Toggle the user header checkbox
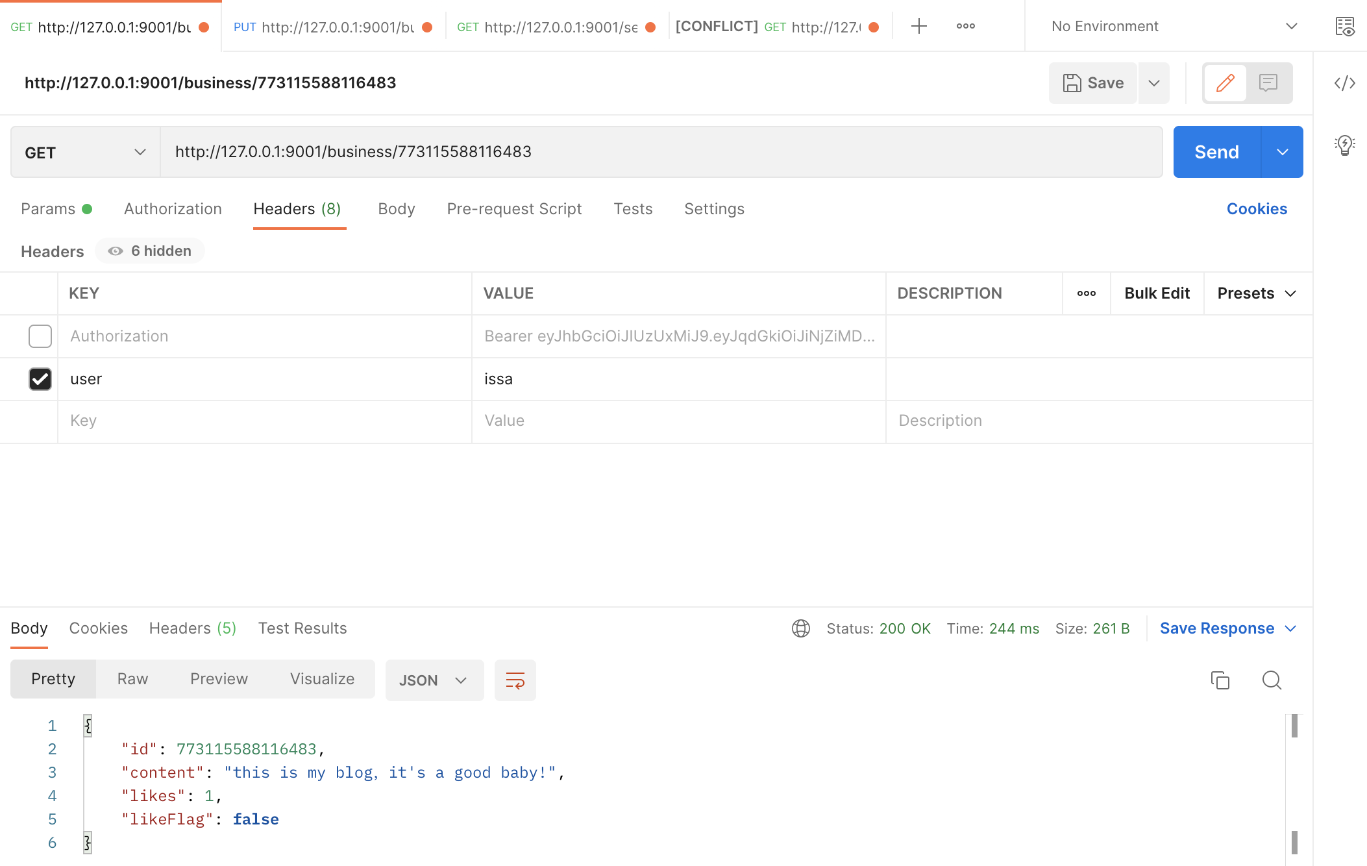 tap(40, 378)
